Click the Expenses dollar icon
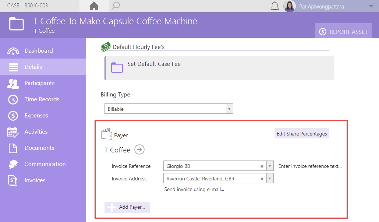Image resolution: width=379 pixels, height=222 pixels. [13, 116]
